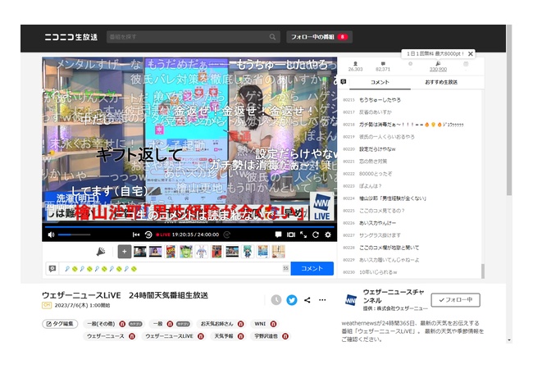Open ウェザーニュースチャンネル channel link
The width and height of the screenshot is (533, 369).
pyautogui.click(x=394, y=296)
